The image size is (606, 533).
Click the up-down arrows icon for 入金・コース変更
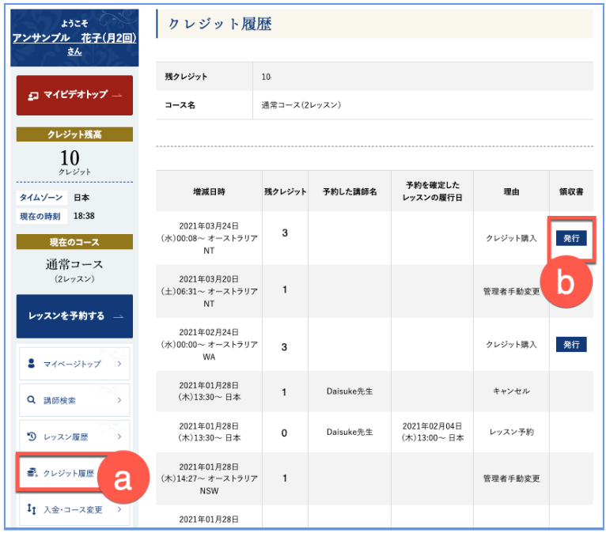click(32, 509)
